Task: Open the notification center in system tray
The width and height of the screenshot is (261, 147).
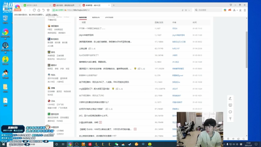Action: coord(256,144)
